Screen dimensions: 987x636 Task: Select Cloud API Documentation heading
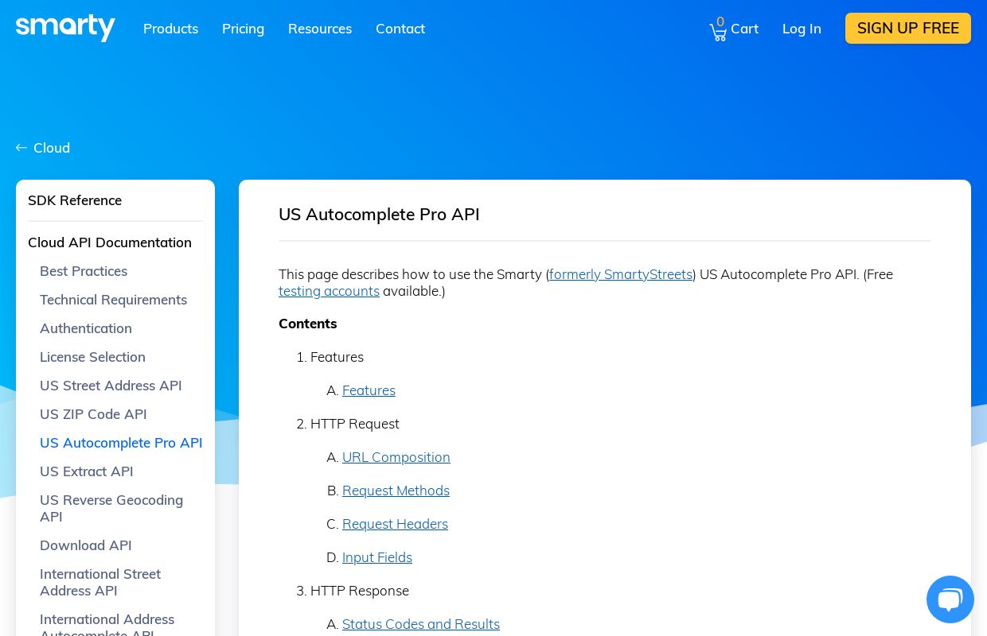coord(110,242)
